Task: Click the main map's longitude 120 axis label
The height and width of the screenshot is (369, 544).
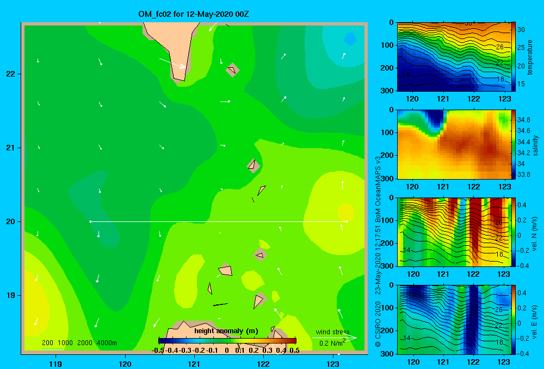Action: pos(125,364)
